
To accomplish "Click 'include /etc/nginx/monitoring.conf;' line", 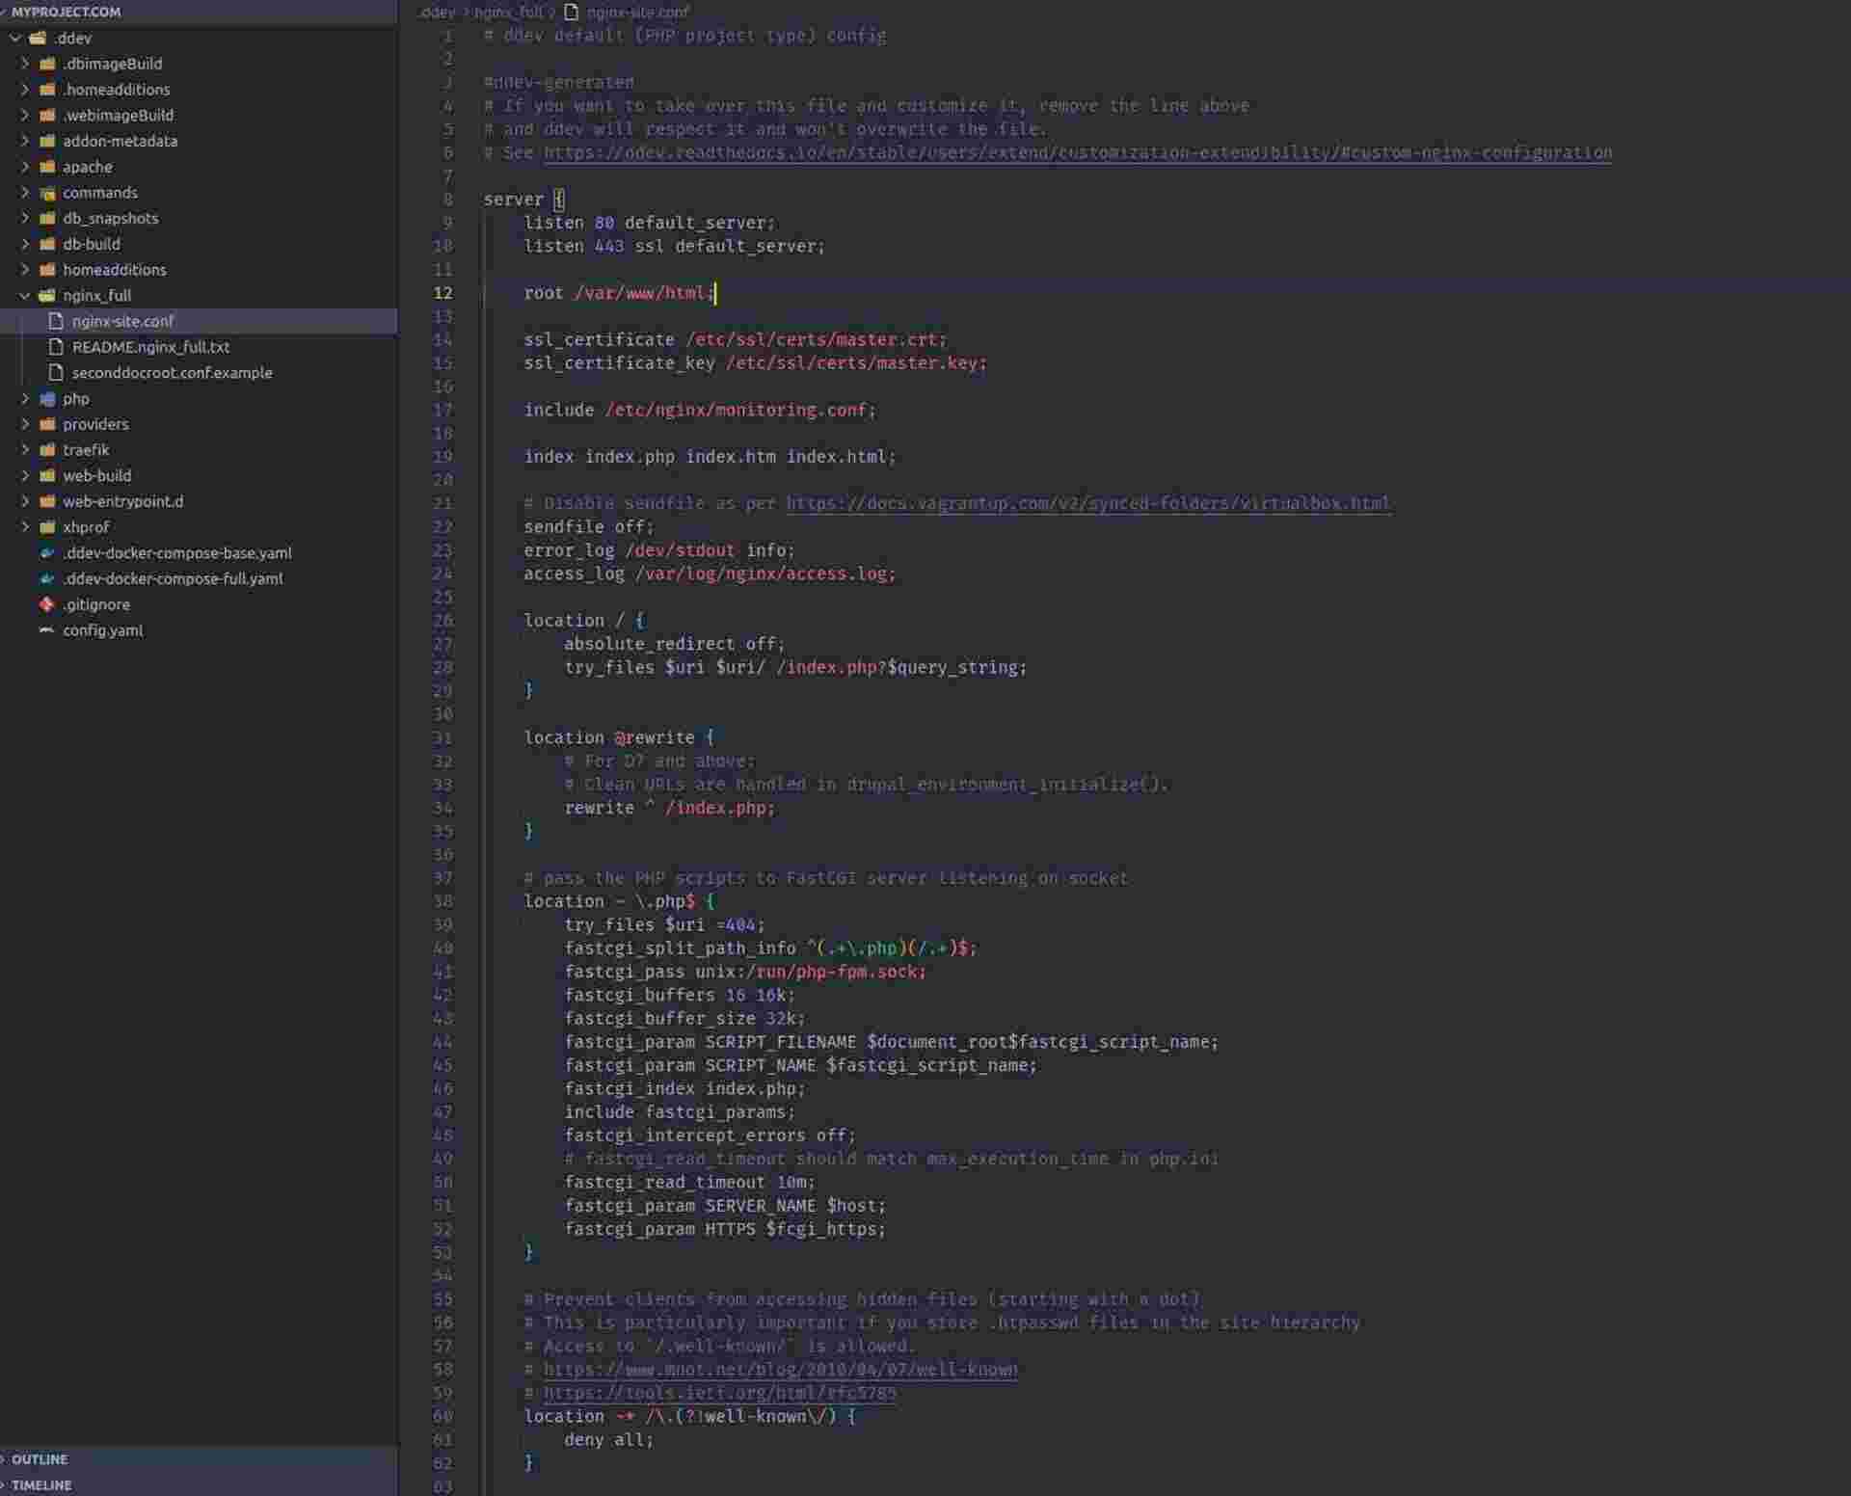I will point(700,411).
